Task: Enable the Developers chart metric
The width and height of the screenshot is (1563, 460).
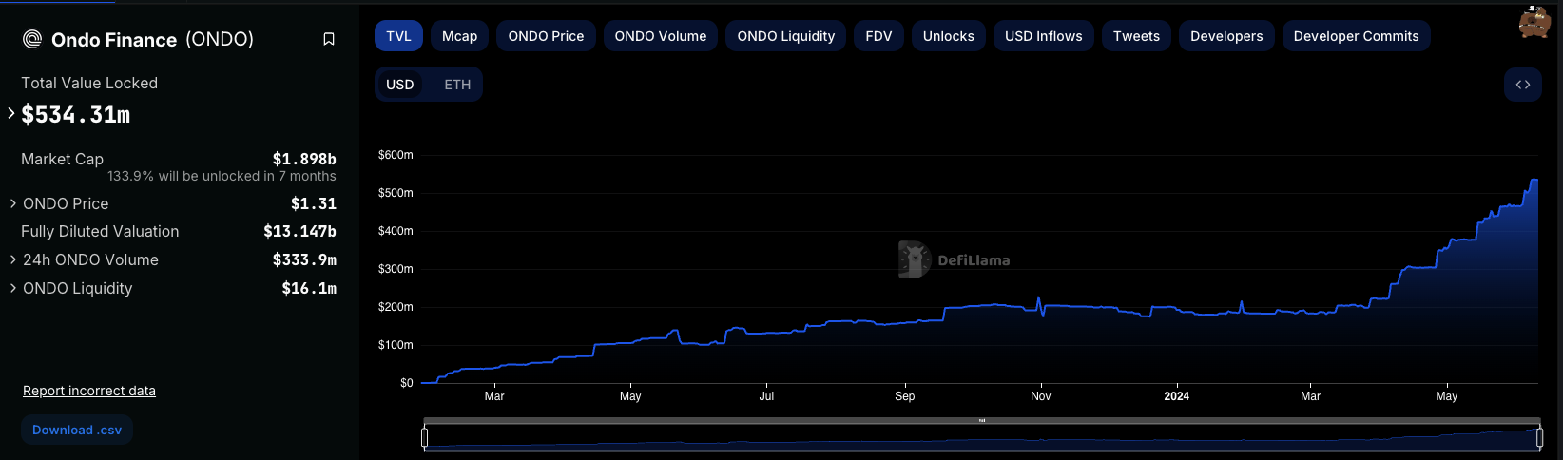Action: [x=1226, y=36]
